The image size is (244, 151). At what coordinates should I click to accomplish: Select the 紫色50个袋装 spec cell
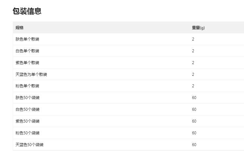pyautogui.click(x=28, y=121)
